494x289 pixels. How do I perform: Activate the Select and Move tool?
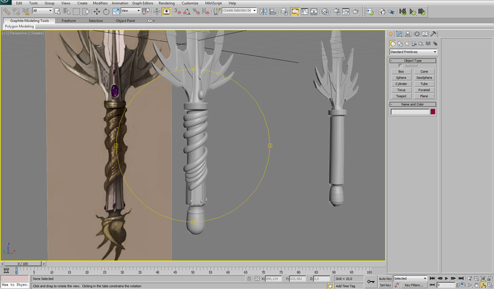(x=96, y=12)
